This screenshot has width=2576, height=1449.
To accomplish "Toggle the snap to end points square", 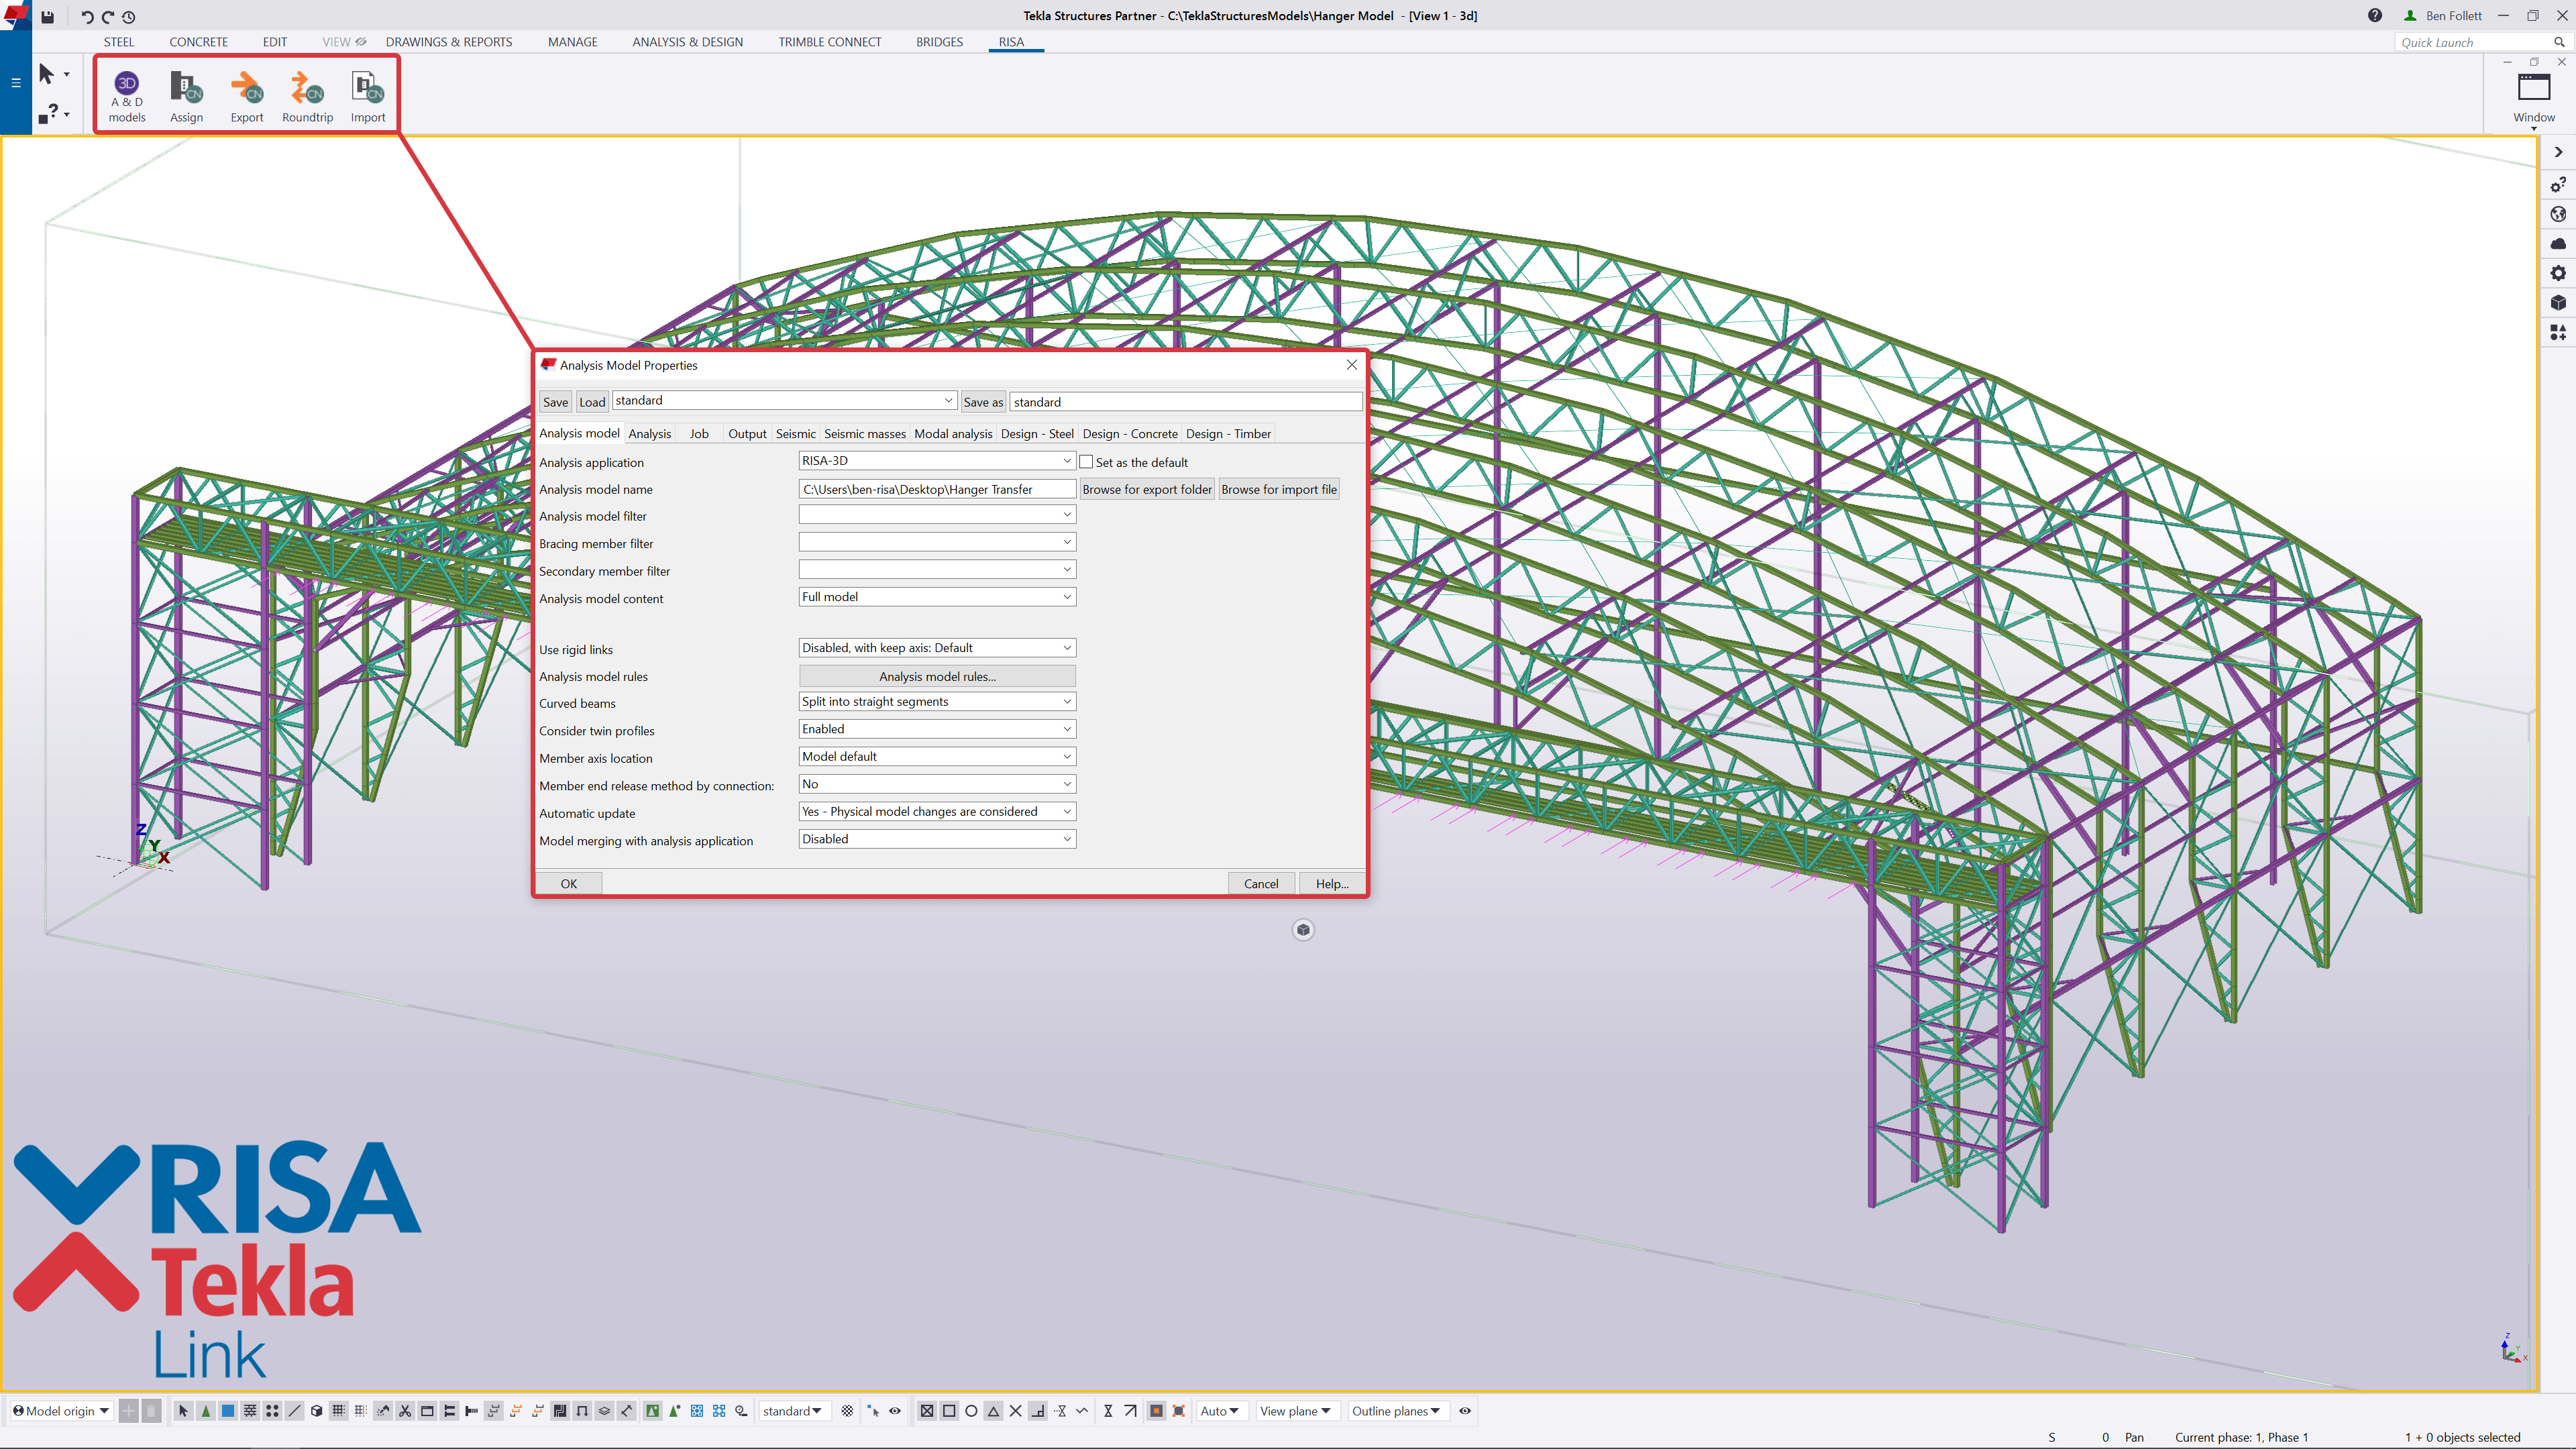I will tap(949, 1411).
